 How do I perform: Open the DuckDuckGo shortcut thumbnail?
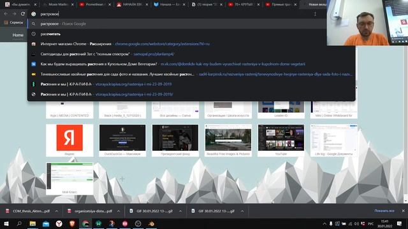(122, 140)
